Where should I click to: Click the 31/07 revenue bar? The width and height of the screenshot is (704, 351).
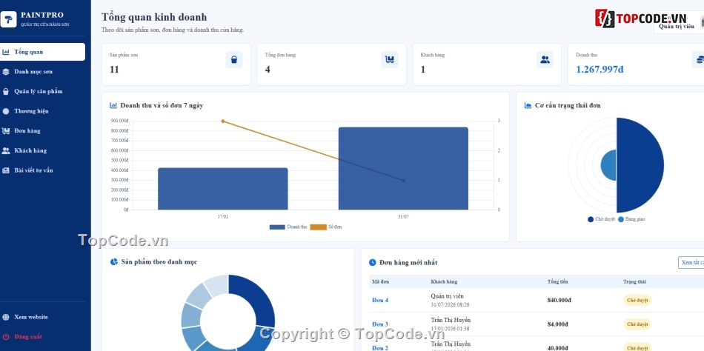coord(403,168)
